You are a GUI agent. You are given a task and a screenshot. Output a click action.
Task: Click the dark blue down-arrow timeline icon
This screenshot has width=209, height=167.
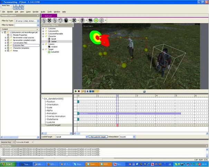tap(87, 91)
